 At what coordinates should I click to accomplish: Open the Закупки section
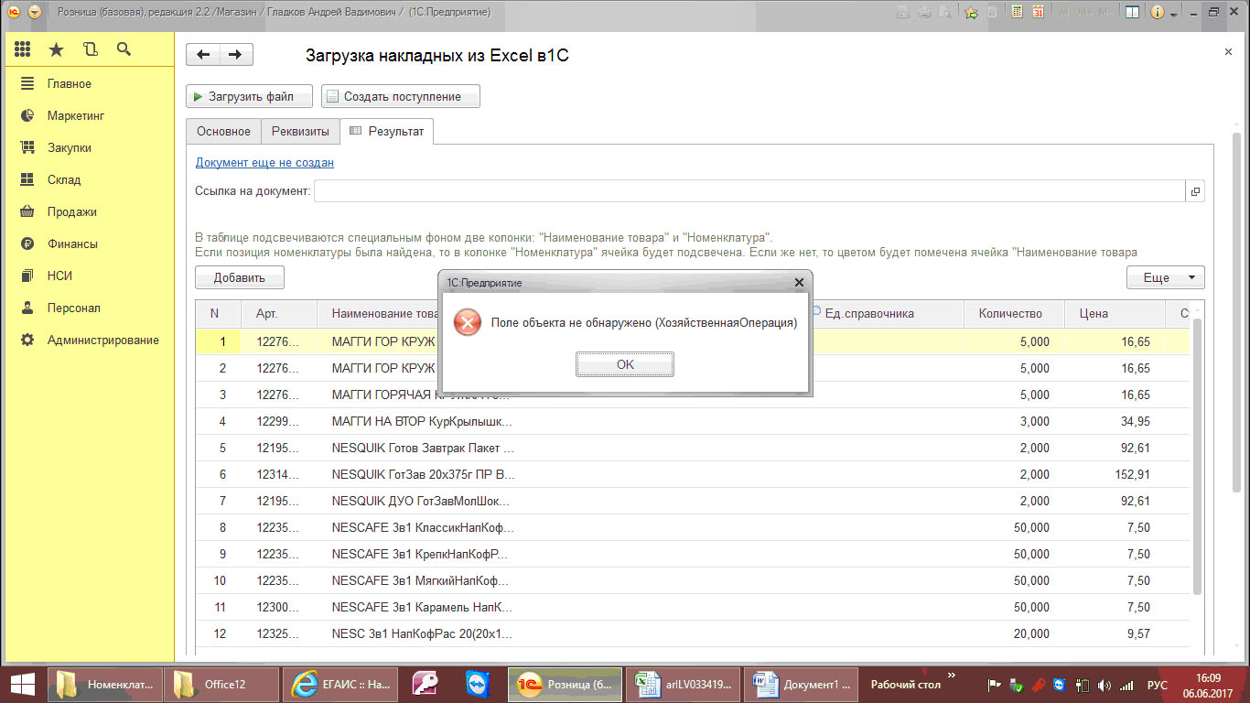69,147
